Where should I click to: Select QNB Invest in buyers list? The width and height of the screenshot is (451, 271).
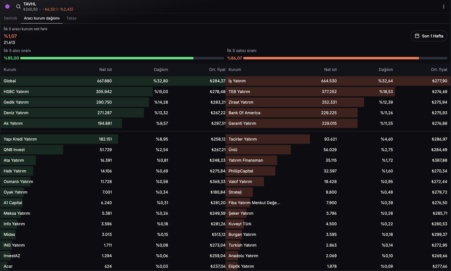(x=113, y=150)
